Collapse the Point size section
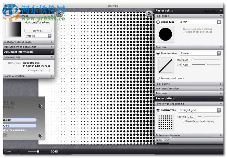Image resolution: width=227 pixels, height=158 pixels. coord(189,47)
